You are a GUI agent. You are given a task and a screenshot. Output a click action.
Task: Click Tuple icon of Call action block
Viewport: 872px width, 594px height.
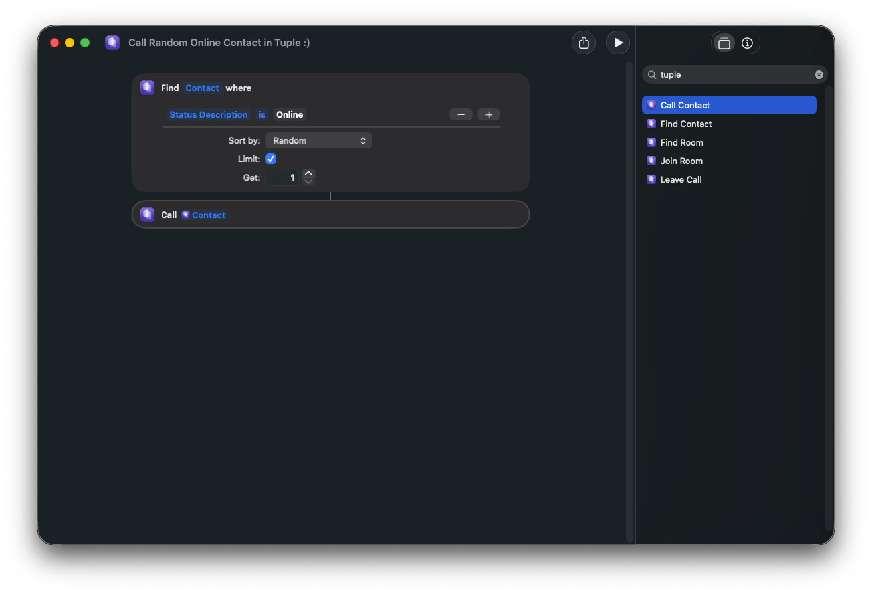147,215
